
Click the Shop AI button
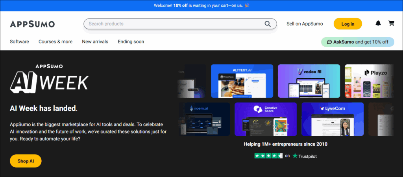[26, 161]
